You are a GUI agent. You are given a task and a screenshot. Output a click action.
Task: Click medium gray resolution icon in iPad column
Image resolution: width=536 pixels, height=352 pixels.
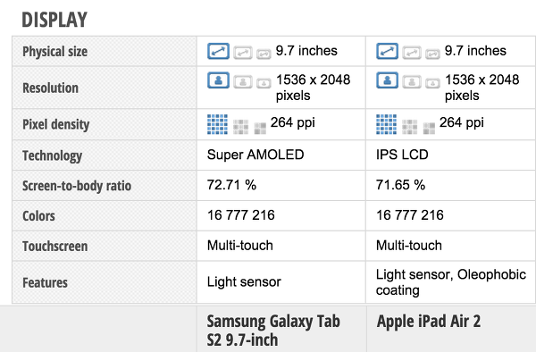(x=412, y=82)
